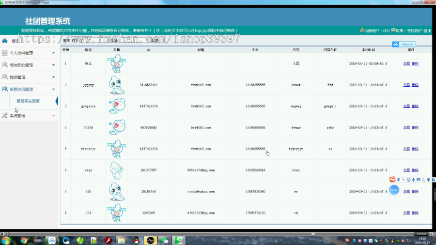This screenshot has width=436, height=245.
Task: Delete the gregerre message row
Action: tap(415, 106)
